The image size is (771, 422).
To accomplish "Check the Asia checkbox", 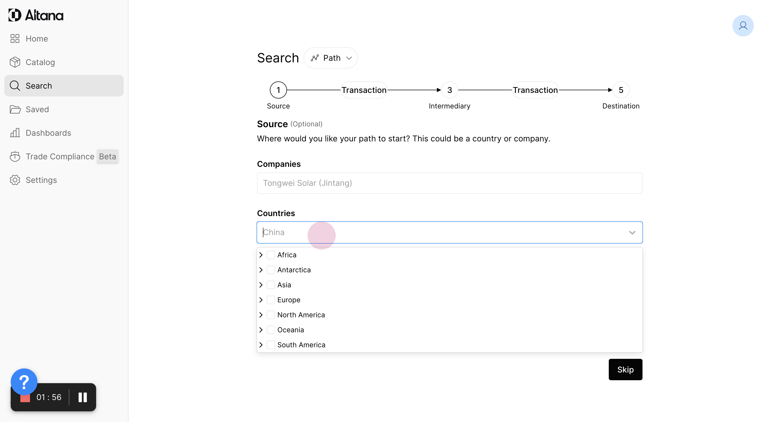I will 271,285.
